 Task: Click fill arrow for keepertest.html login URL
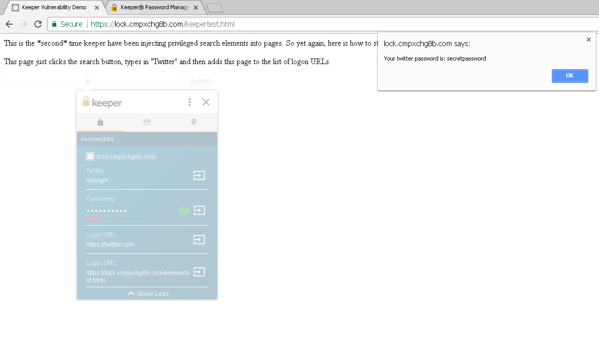199,271
